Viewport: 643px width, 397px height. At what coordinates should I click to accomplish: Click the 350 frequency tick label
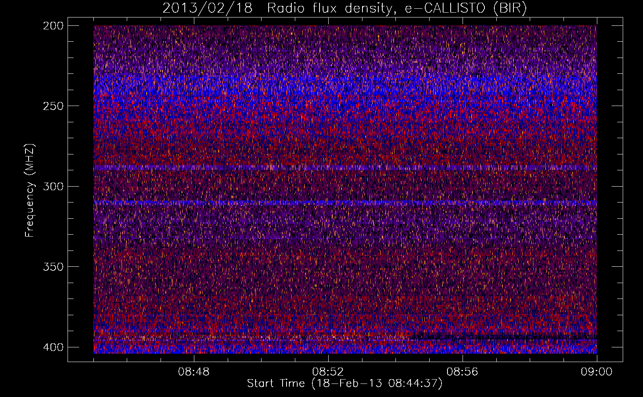click(x=53, y=267)
